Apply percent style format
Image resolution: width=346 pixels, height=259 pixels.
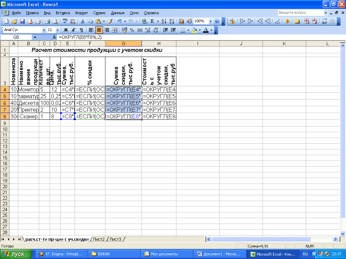tap(132, 30)
